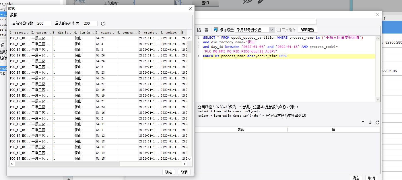Select the cell with value 54.16

coord(106,113)
